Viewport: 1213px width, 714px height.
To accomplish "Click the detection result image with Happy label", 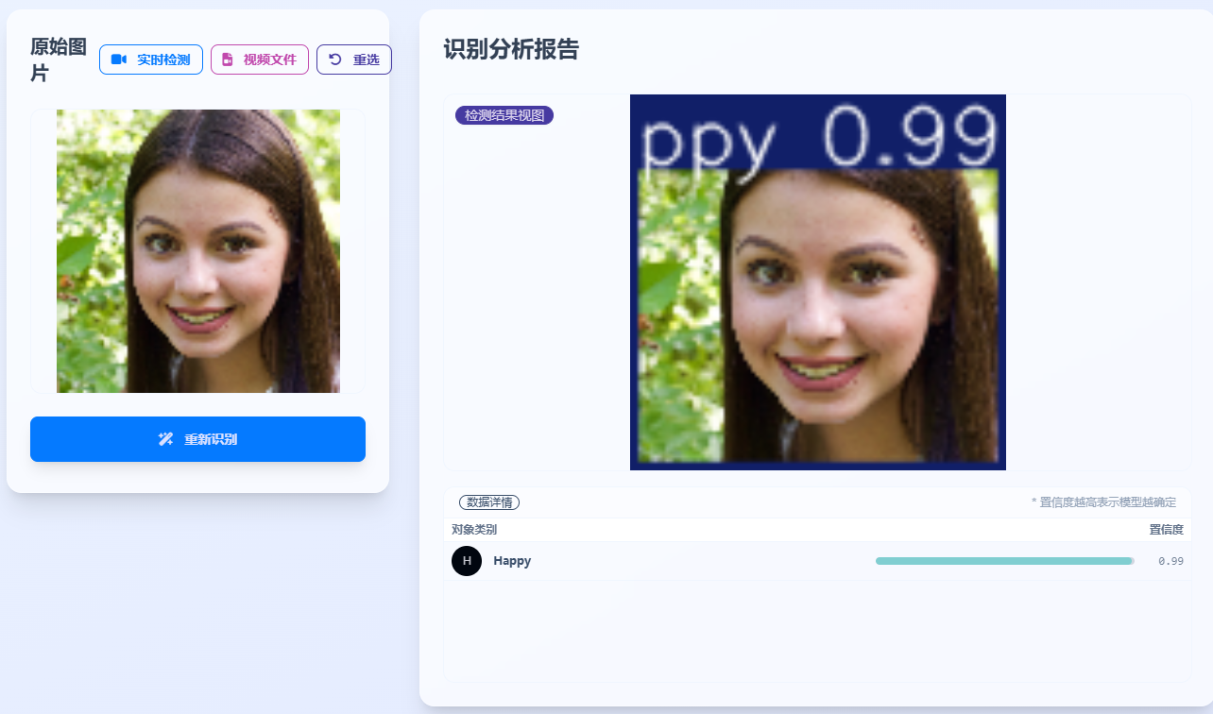I will (818, 282).
